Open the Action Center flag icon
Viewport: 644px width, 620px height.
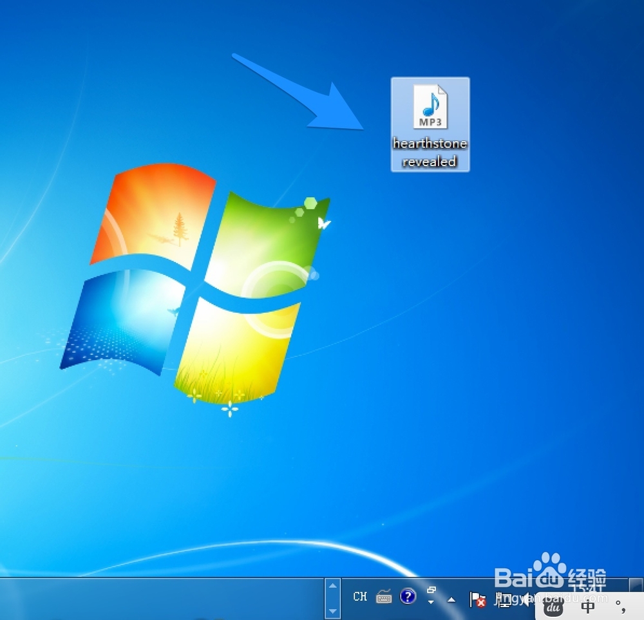[477, 599]
